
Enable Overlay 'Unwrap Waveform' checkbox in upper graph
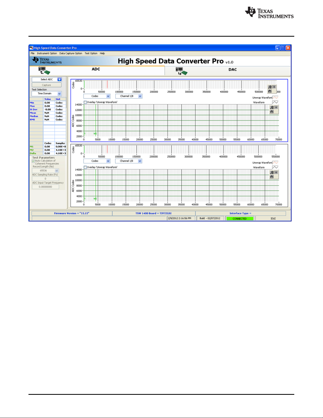click(85, 102)
